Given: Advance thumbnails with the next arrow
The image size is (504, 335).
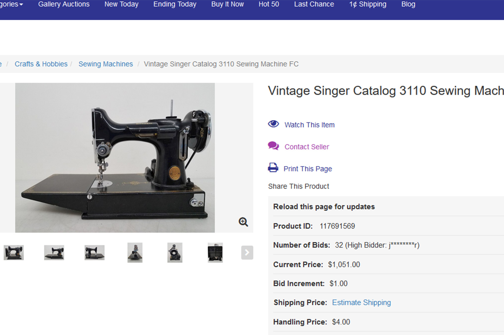Looking at the screenshot, I should coord(247,252).
